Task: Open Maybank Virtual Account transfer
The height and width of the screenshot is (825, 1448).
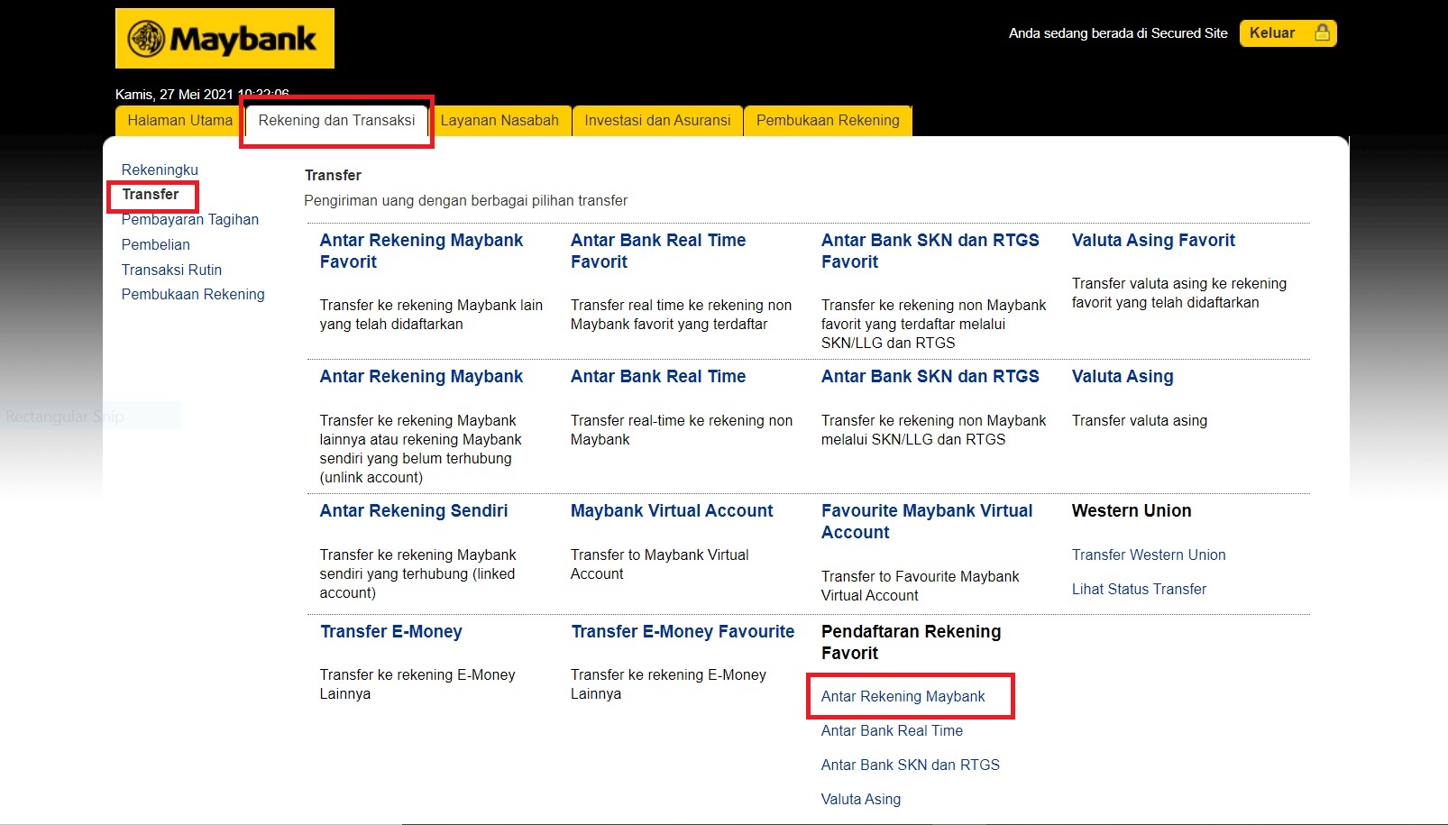Action: pos(671,511)
